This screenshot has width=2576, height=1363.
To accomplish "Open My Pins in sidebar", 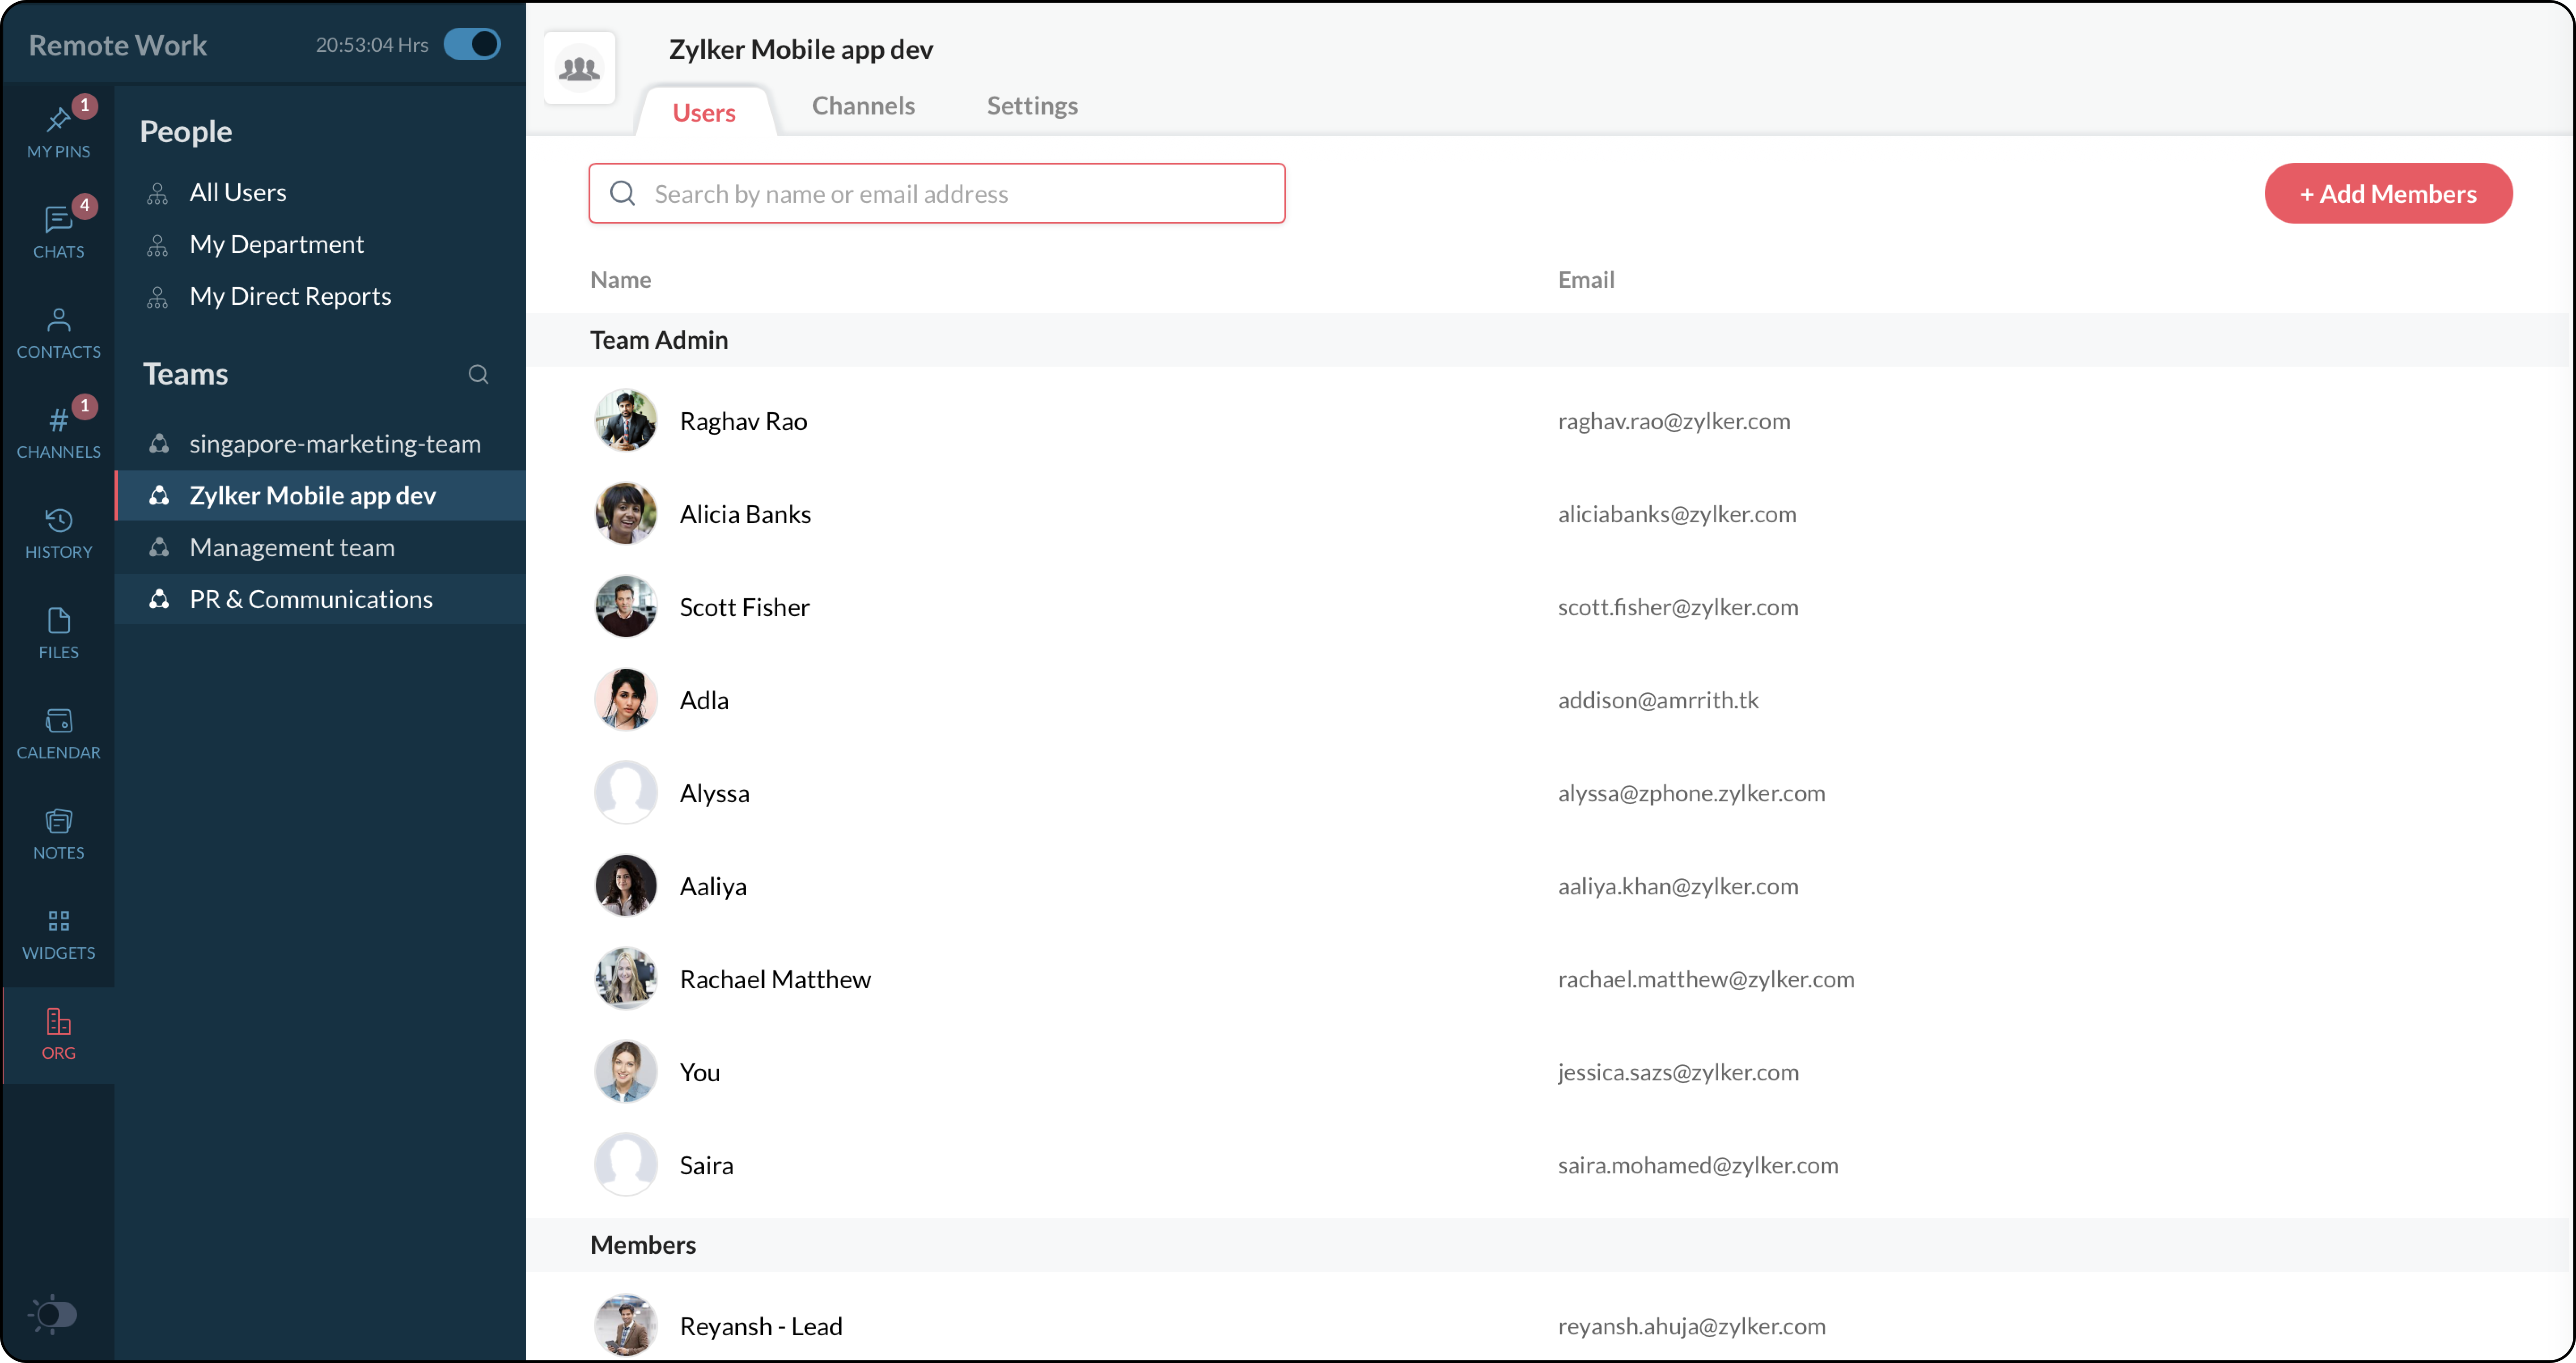I will point(58,133).
